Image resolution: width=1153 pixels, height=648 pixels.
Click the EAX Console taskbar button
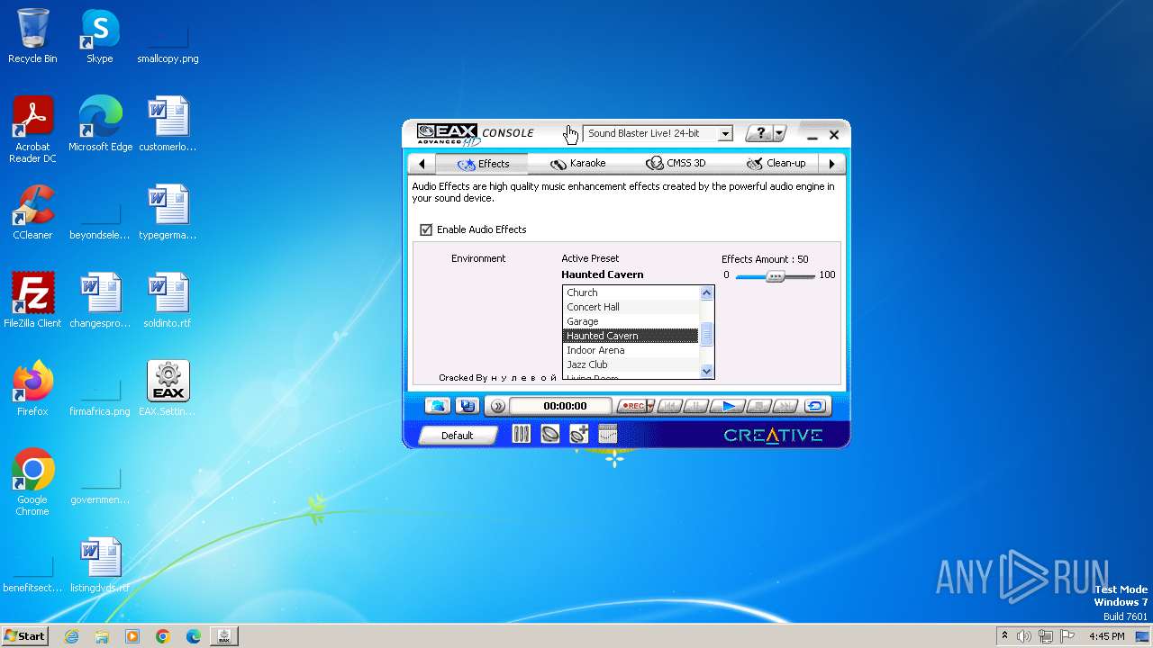(223, 636)
